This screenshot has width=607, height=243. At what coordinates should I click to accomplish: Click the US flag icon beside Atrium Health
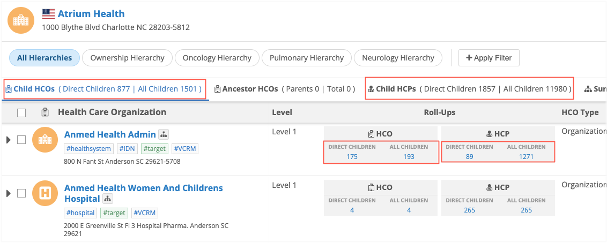pyautogui.click(x=48, y=14)
